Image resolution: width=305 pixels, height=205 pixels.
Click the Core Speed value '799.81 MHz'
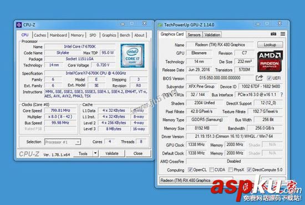coord(60,111)
